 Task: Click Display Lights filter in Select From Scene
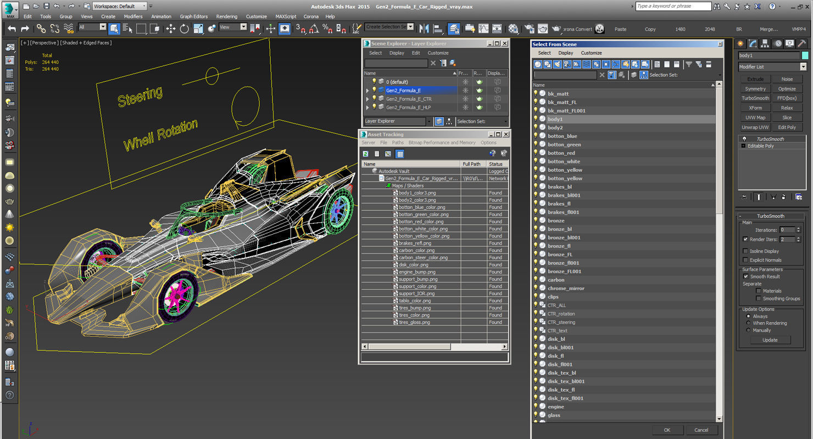point(558,64)
